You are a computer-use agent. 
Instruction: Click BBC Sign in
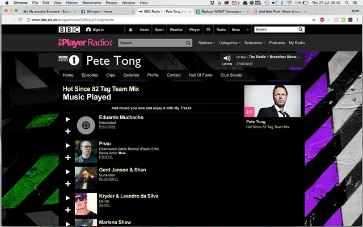[x=95, y=30]
